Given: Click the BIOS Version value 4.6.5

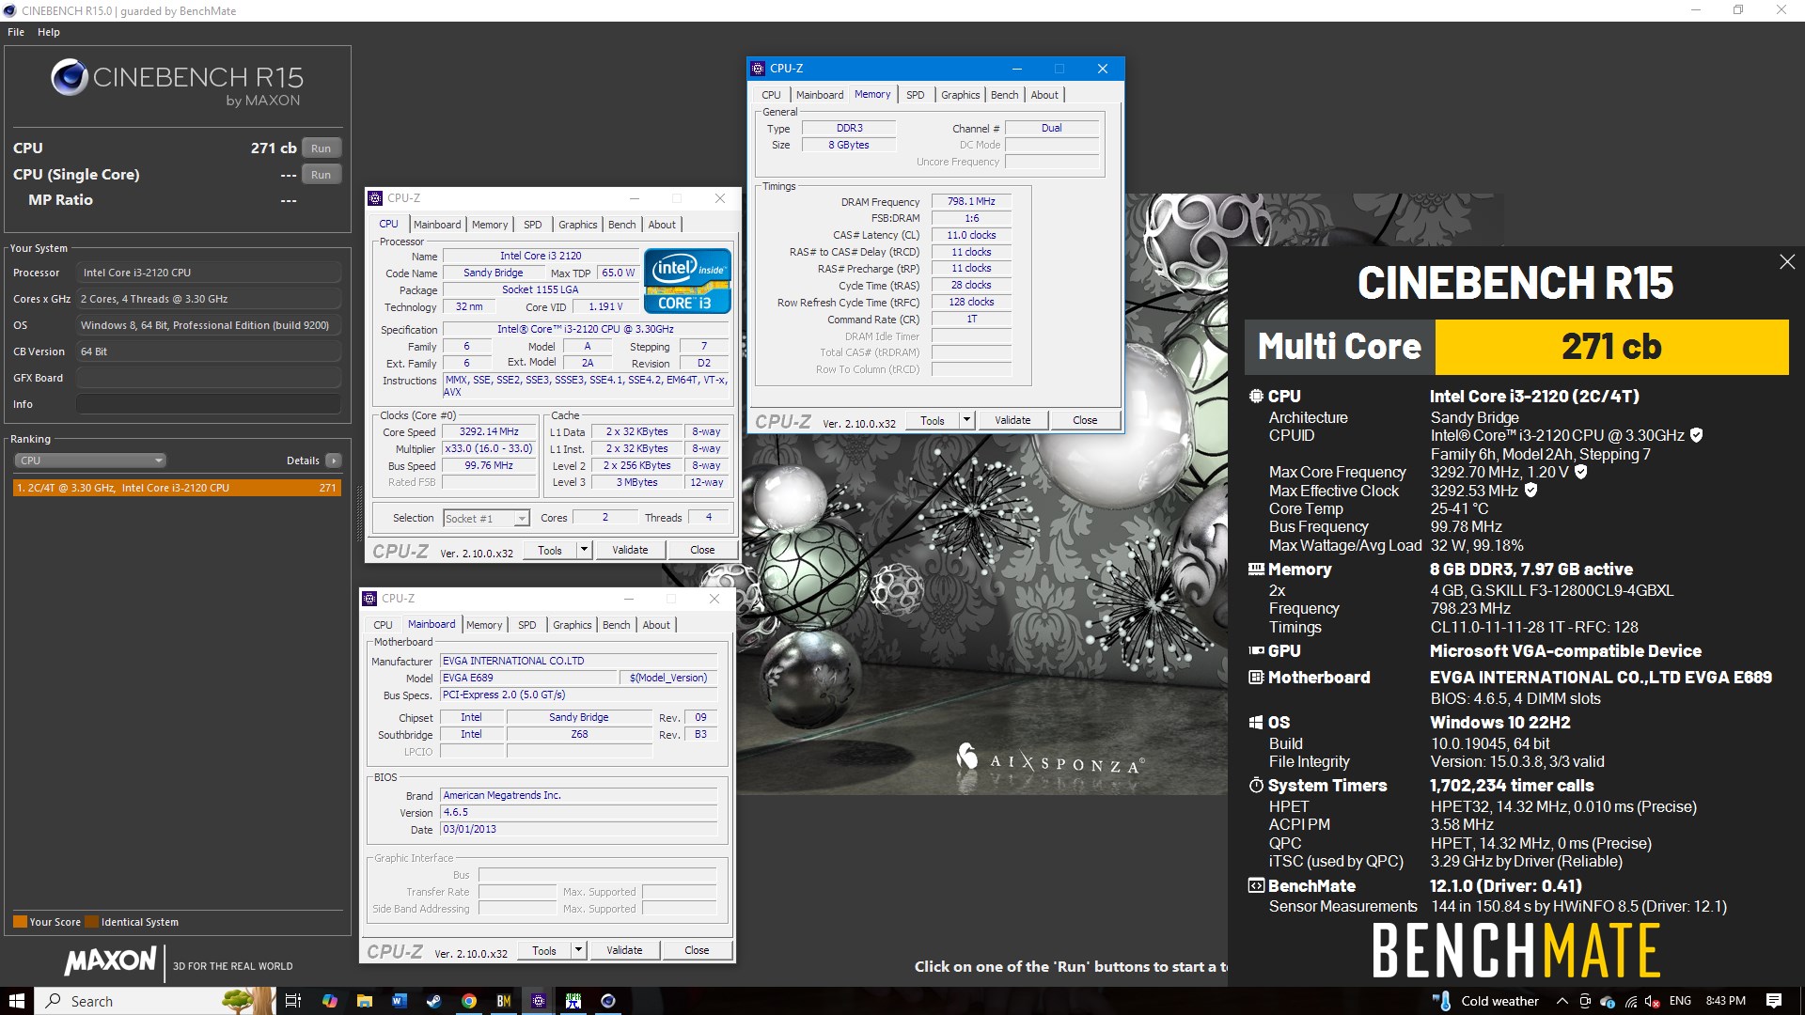Looking at the screenshot, I should click(x=578, y=812).
